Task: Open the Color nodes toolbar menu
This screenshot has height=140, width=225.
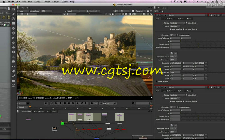Action: pyautogui.click(x=13, y=28)
